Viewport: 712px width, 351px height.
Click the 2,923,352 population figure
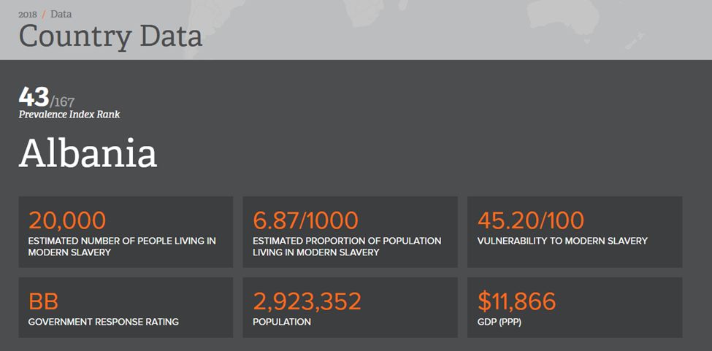tap(307, 301)
